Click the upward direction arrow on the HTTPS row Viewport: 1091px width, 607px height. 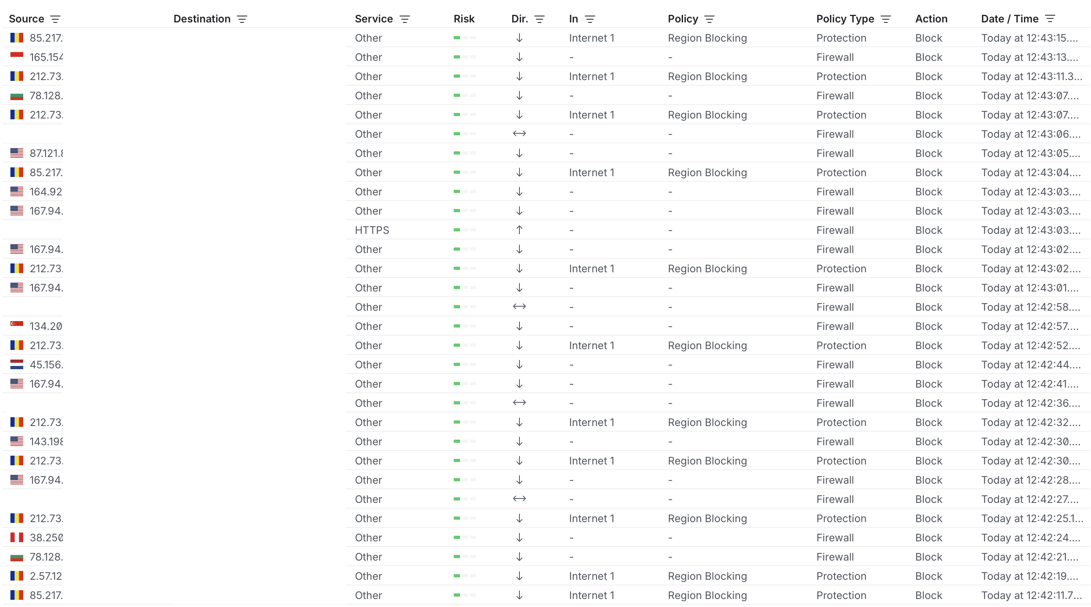tap(519, 230)
